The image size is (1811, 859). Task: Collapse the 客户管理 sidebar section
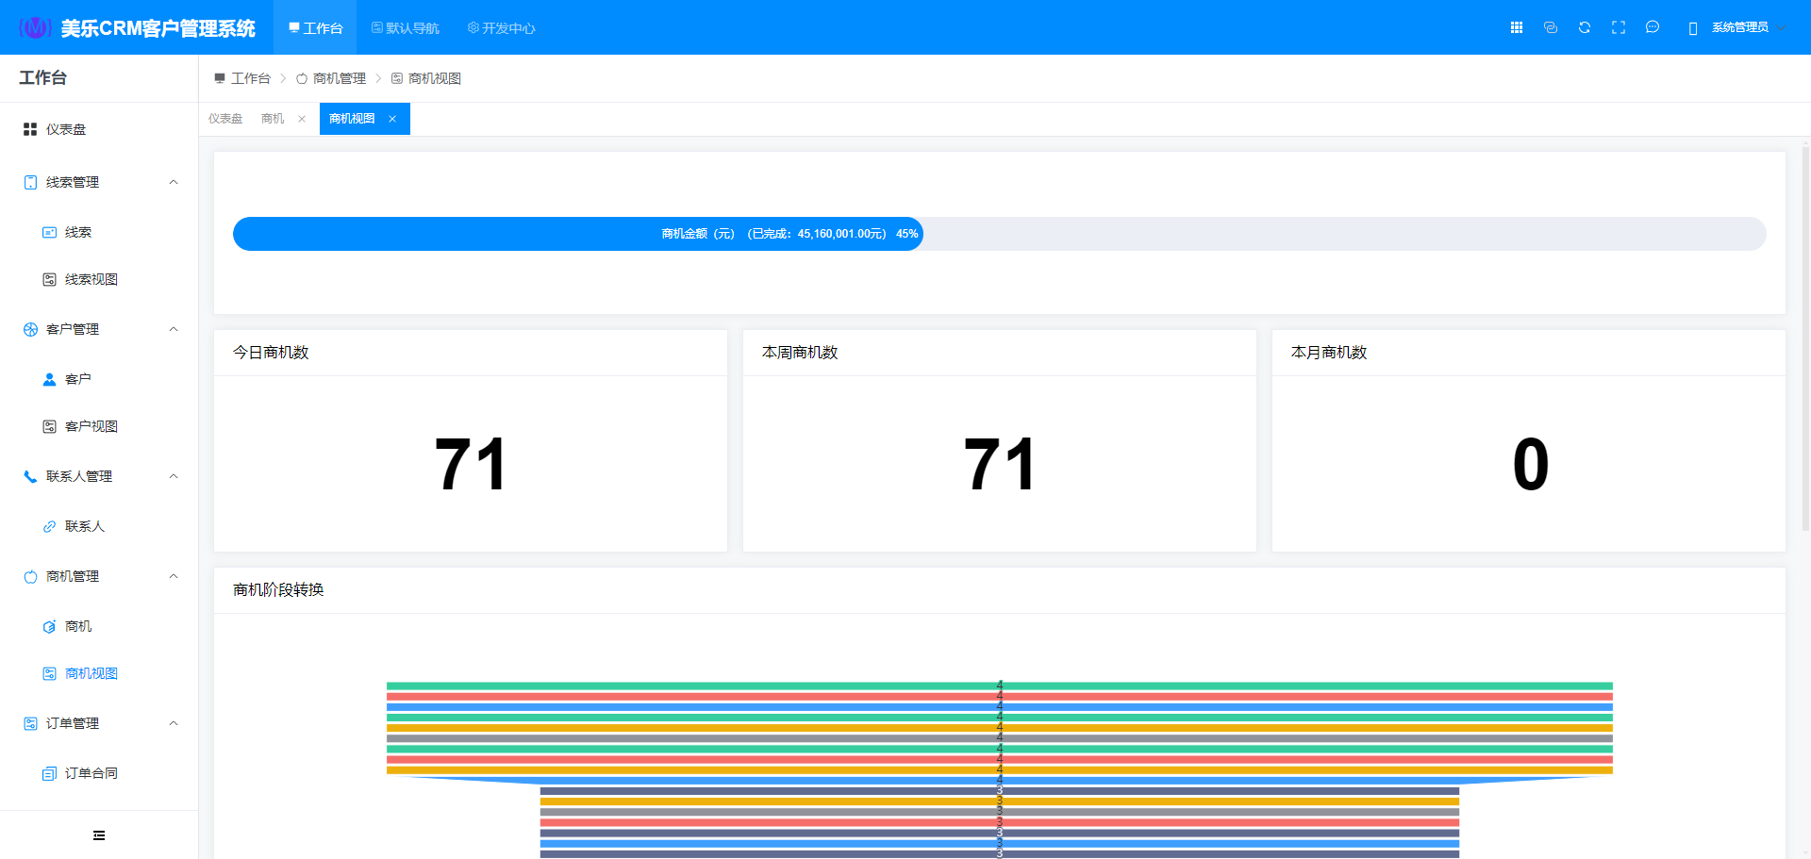(174, 329)
